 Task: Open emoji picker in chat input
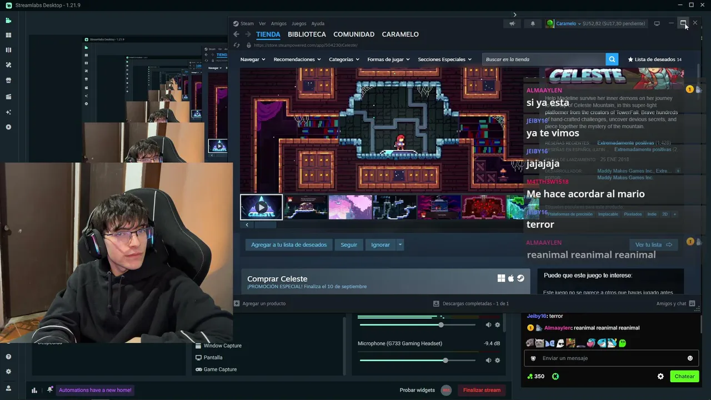coord(690,358)
